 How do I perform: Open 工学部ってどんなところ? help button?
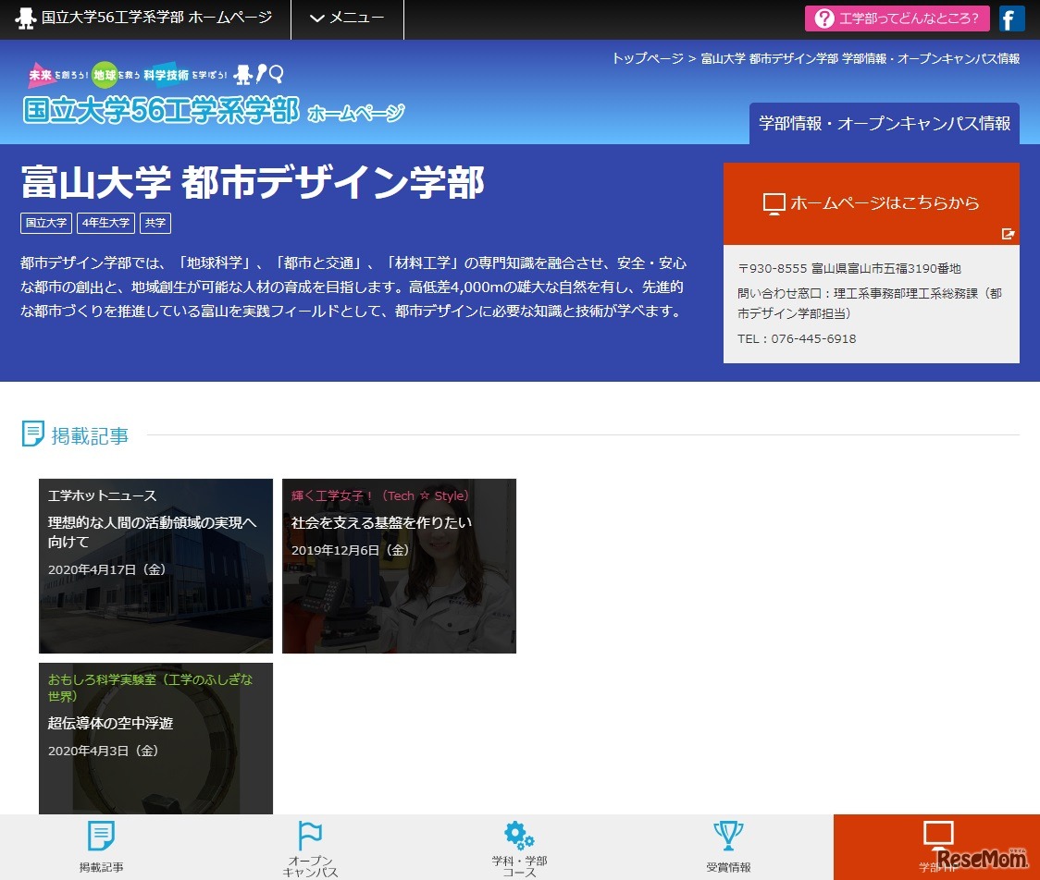pos(897,19)
